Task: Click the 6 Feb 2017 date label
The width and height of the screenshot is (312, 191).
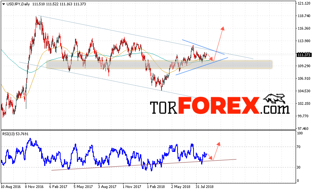Action: coord(58,187)
